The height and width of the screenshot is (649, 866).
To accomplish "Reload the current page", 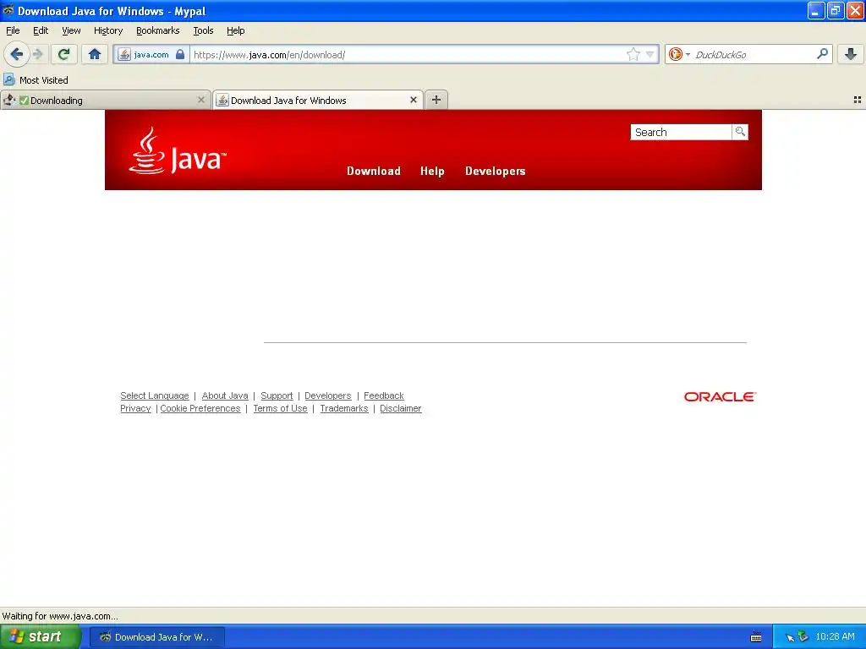I will (x=64, y=54).
